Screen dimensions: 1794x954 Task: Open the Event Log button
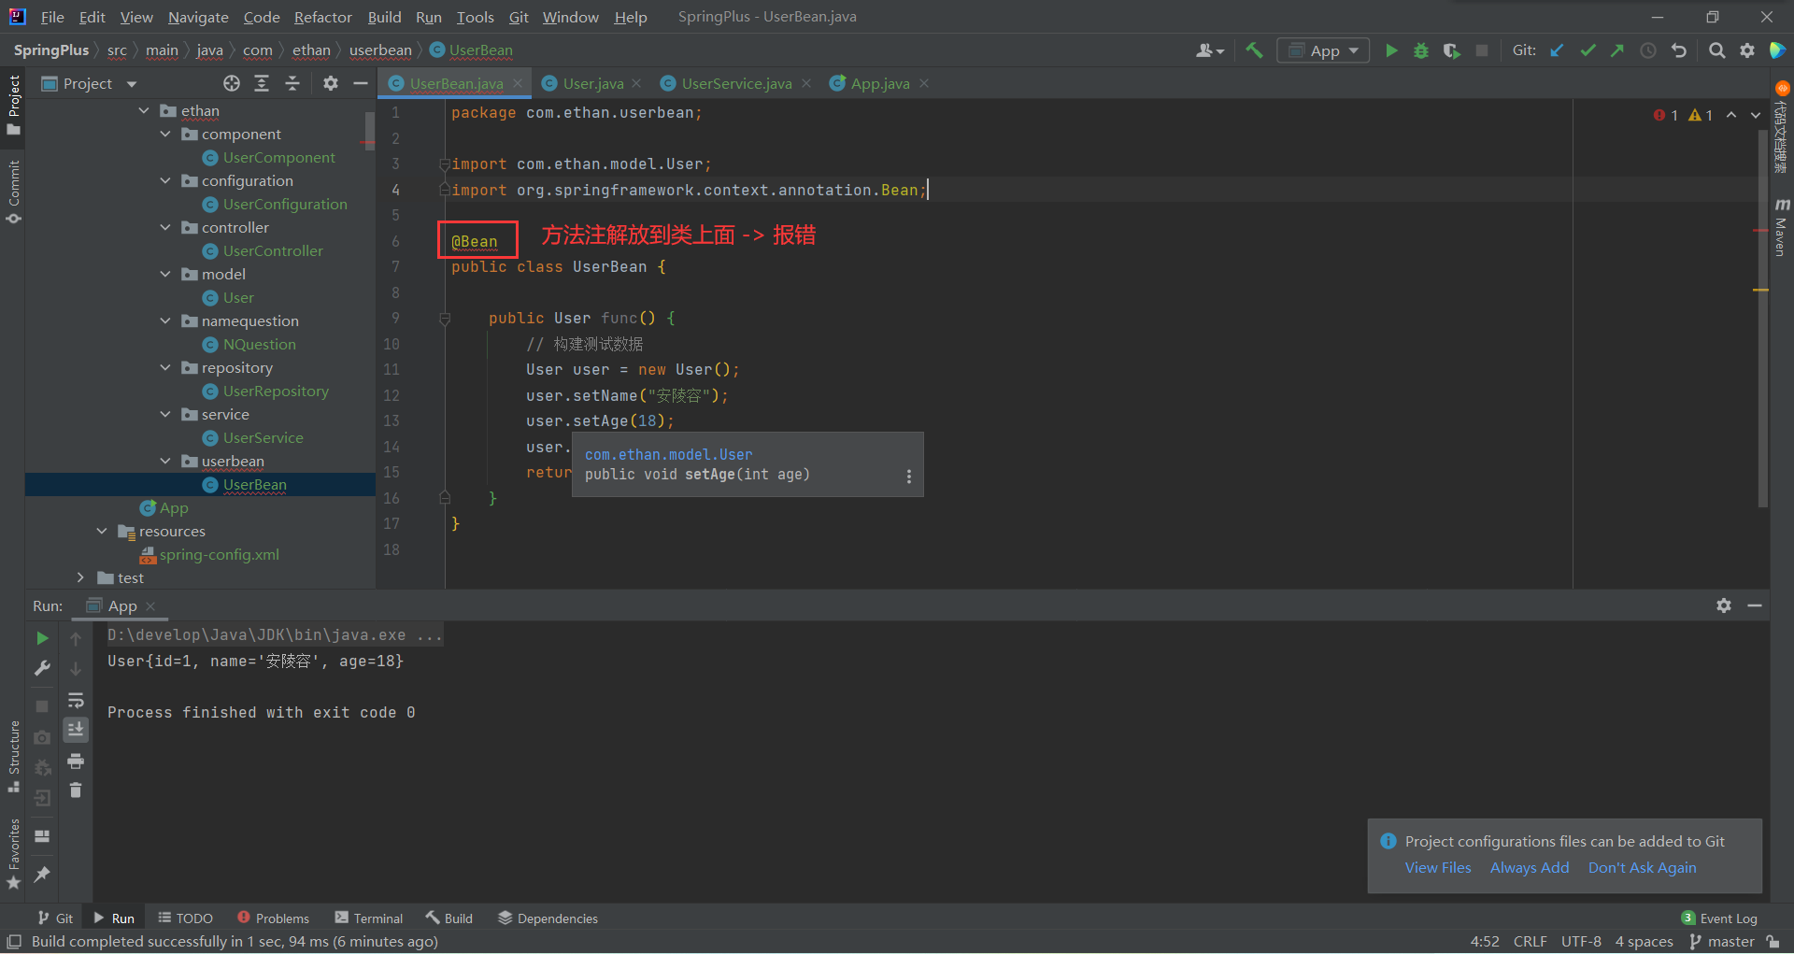1719,918
